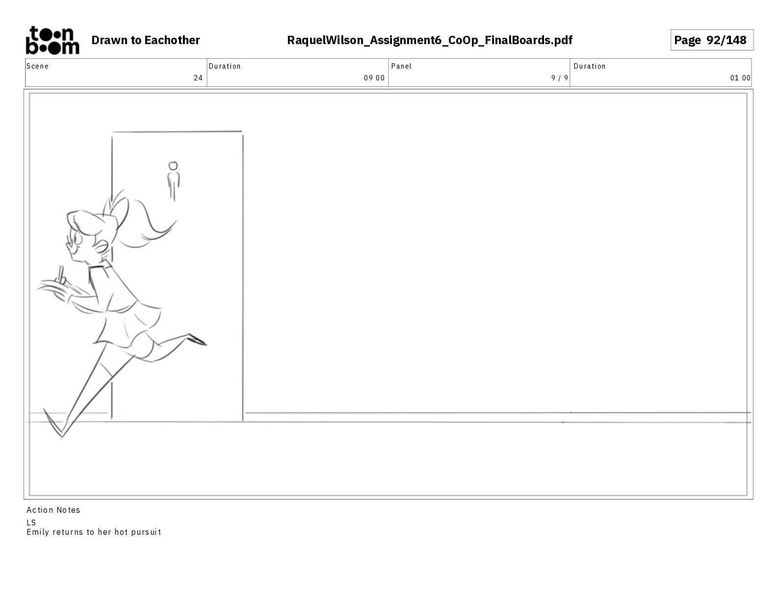
Task: Click the 'Page 92/148' page indicator
Action: pos(712,40)
